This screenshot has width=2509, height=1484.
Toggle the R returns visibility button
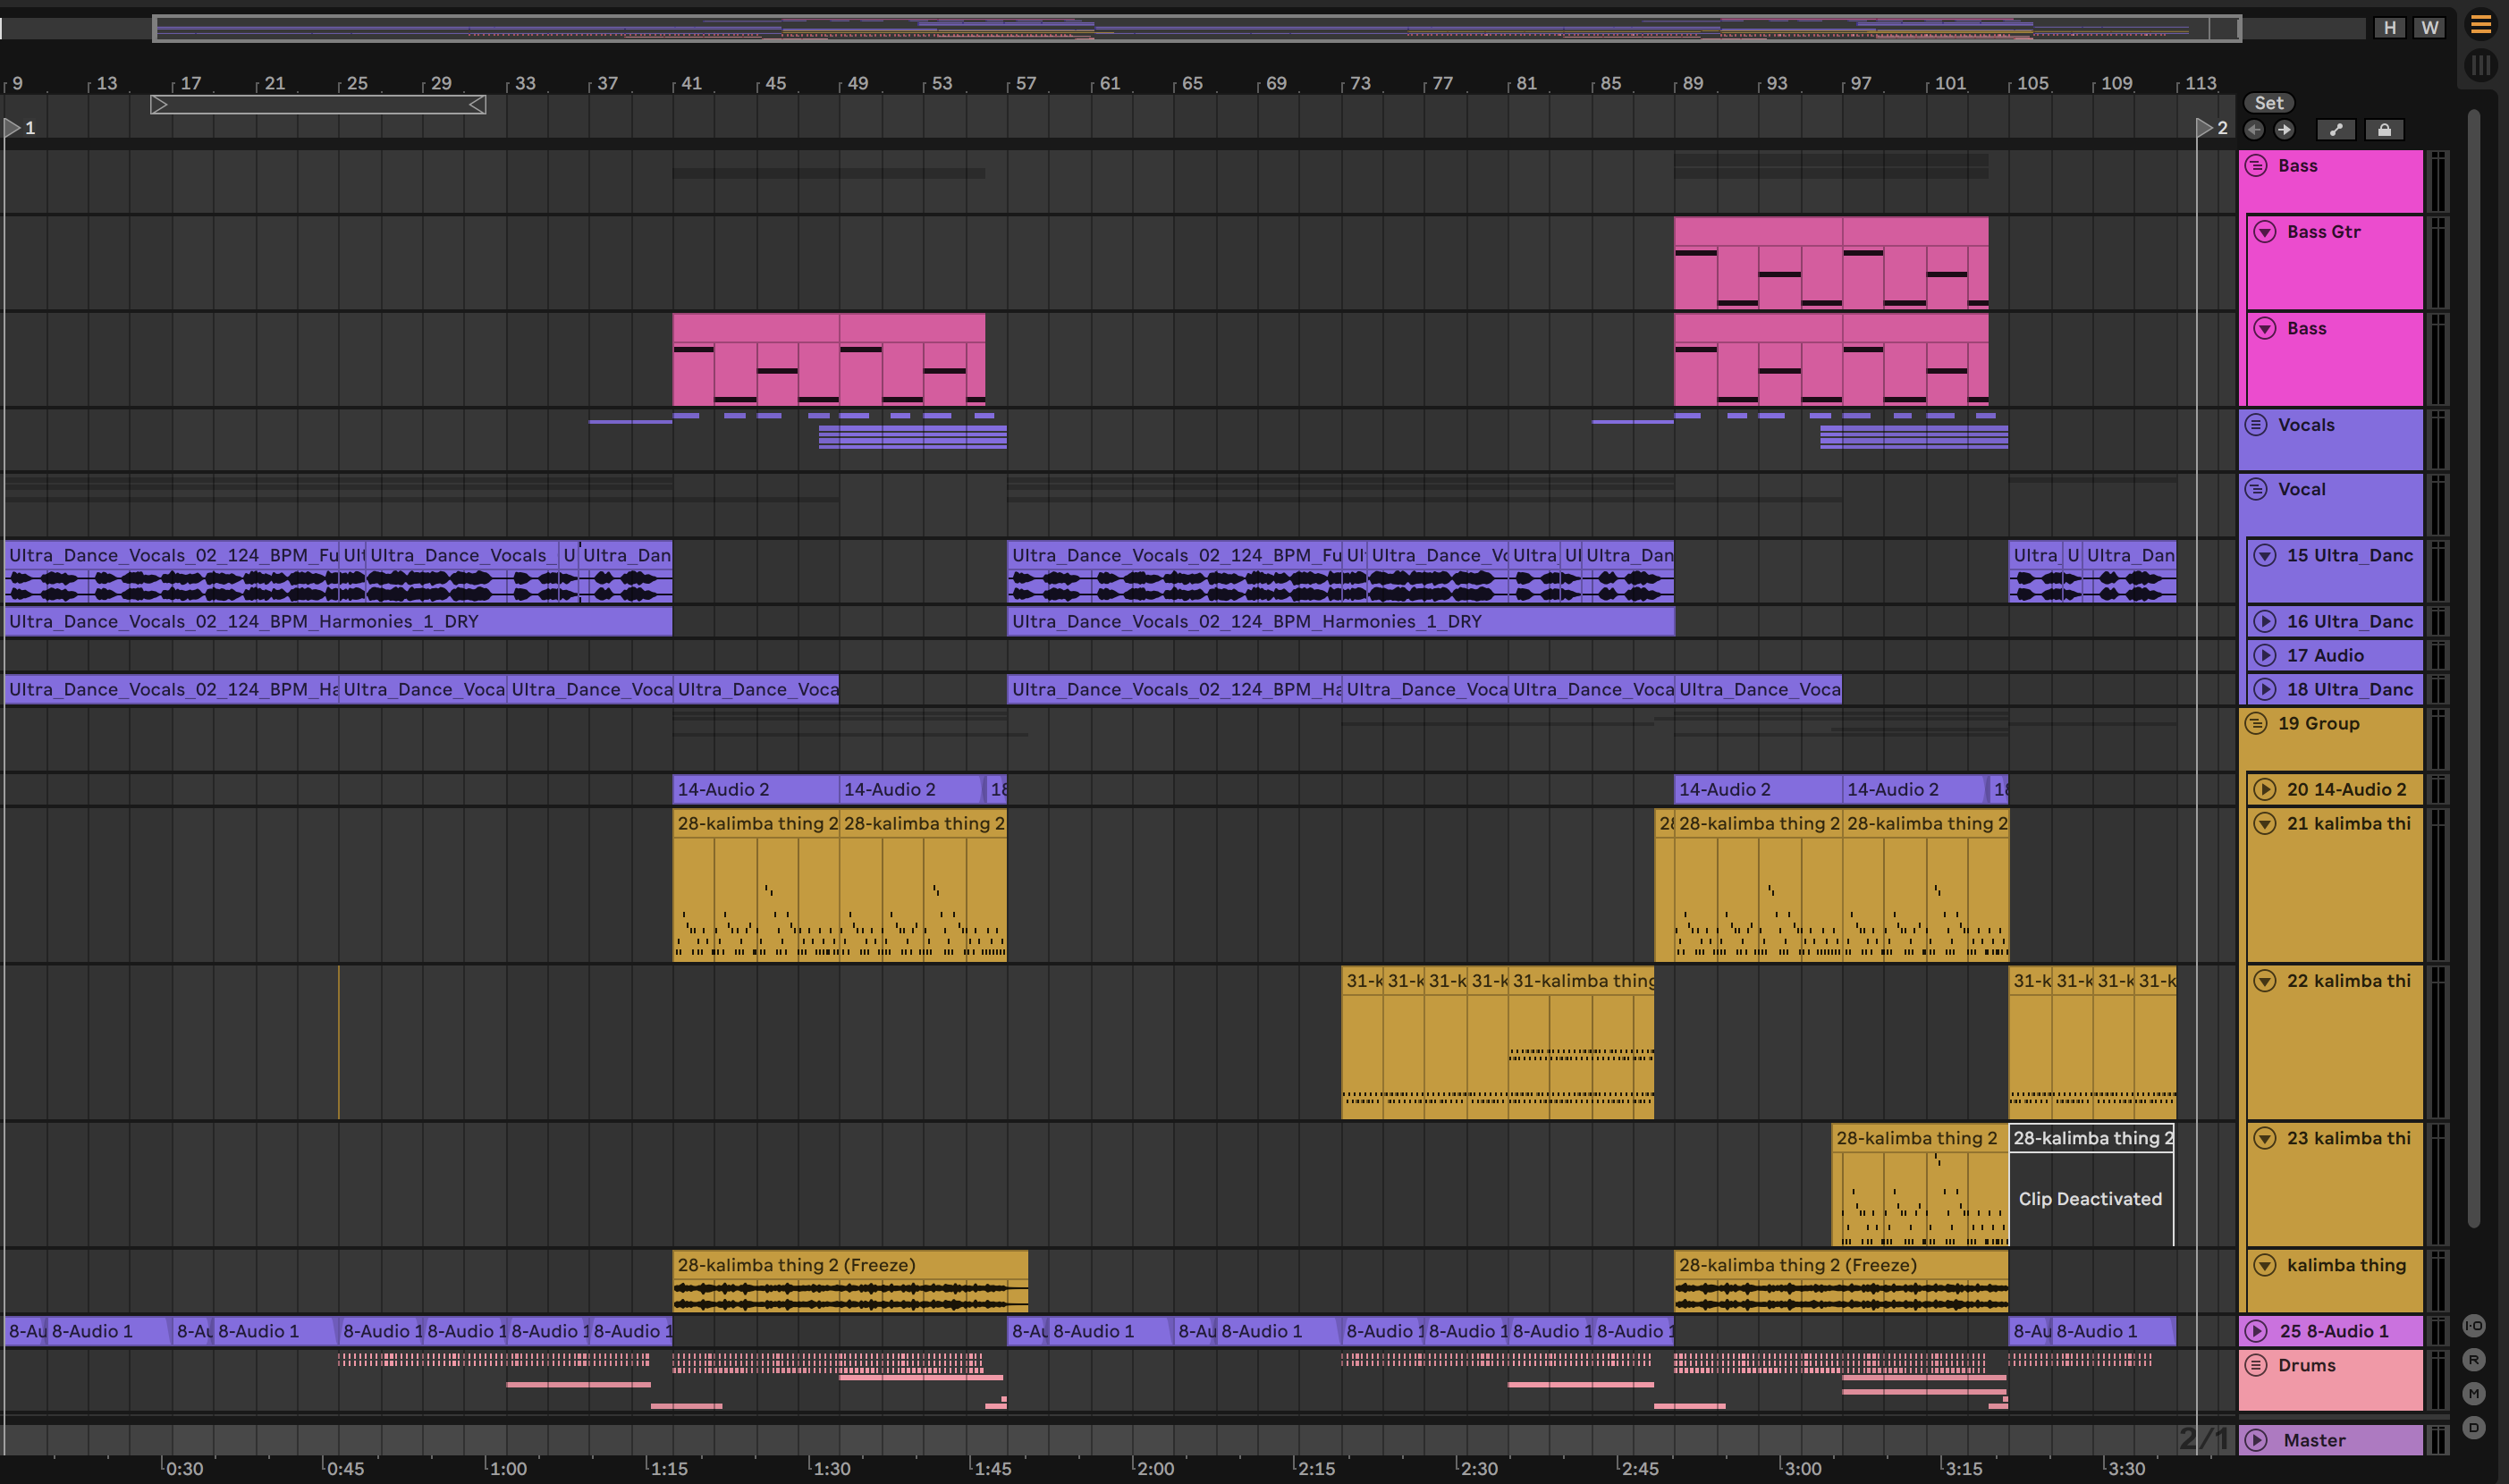pos(2474,1360)
